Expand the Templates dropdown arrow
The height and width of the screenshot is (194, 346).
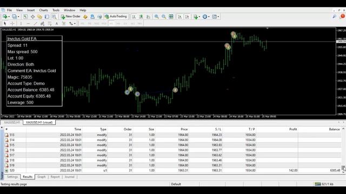pos(218,17)
